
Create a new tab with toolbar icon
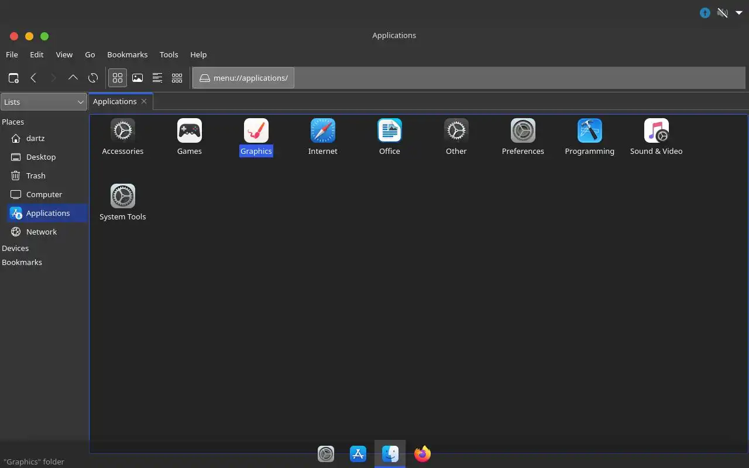pos(13,78)
